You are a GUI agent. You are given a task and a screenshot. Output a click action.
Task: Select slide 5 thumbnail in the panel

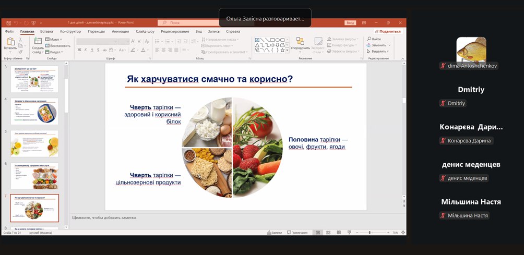pos(34,143)
